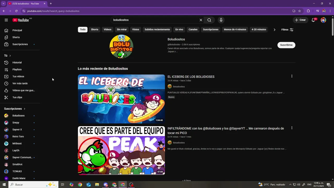The height and width of the screenshot is (188, 334).
Task: Select the Shorts filter chip
Action: tap(94, 30)
